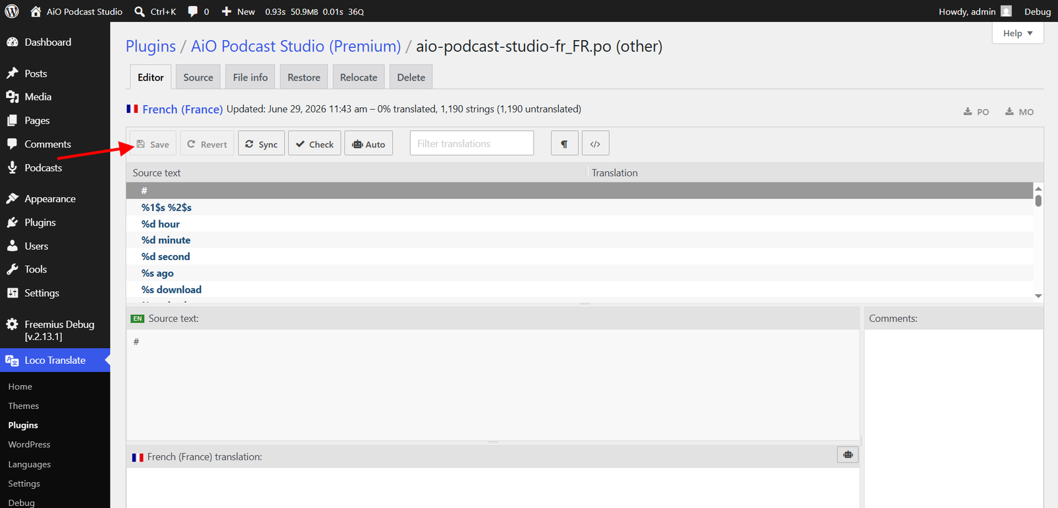This screenshot has width=1058, height=508.
Task: Click the string list scrollbar thumb
Action: coord(1038,200)
